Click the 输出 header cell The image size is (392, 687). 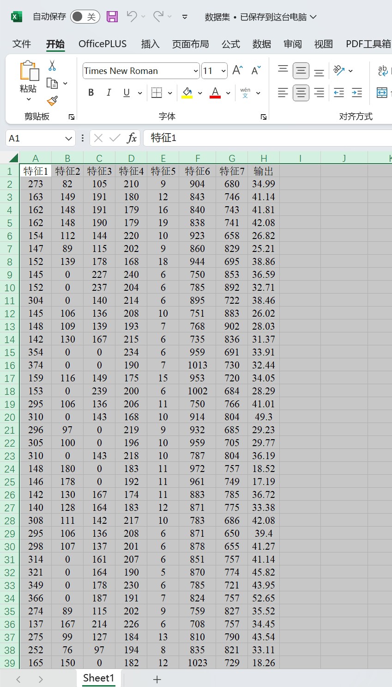coord(264,171)
